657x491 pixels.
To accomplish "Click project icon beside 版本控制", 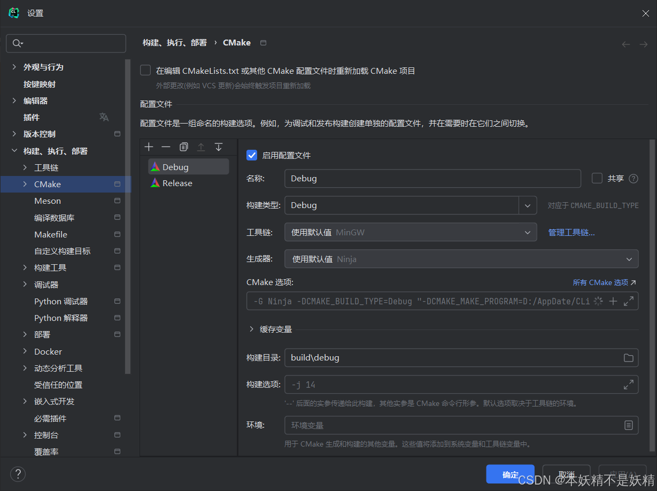I will pyautogui.click(x=118, y=134).
